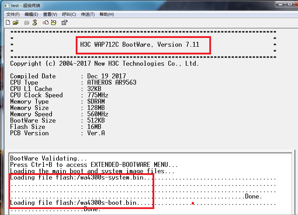Click the Copyright 2004-2017 New H3C line
298x215 pixels.
[104, 64]
